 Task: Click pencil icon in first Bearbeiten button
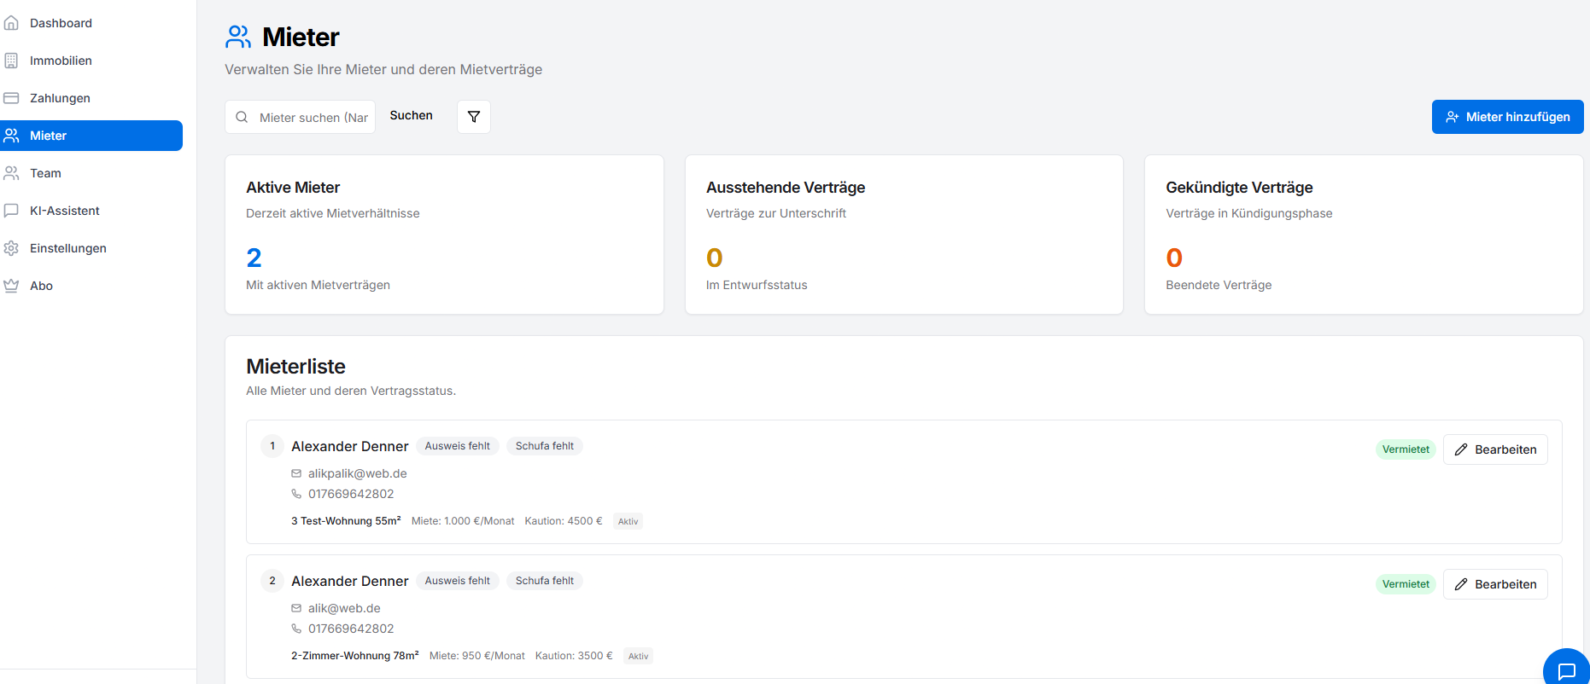coord(1461,449)
